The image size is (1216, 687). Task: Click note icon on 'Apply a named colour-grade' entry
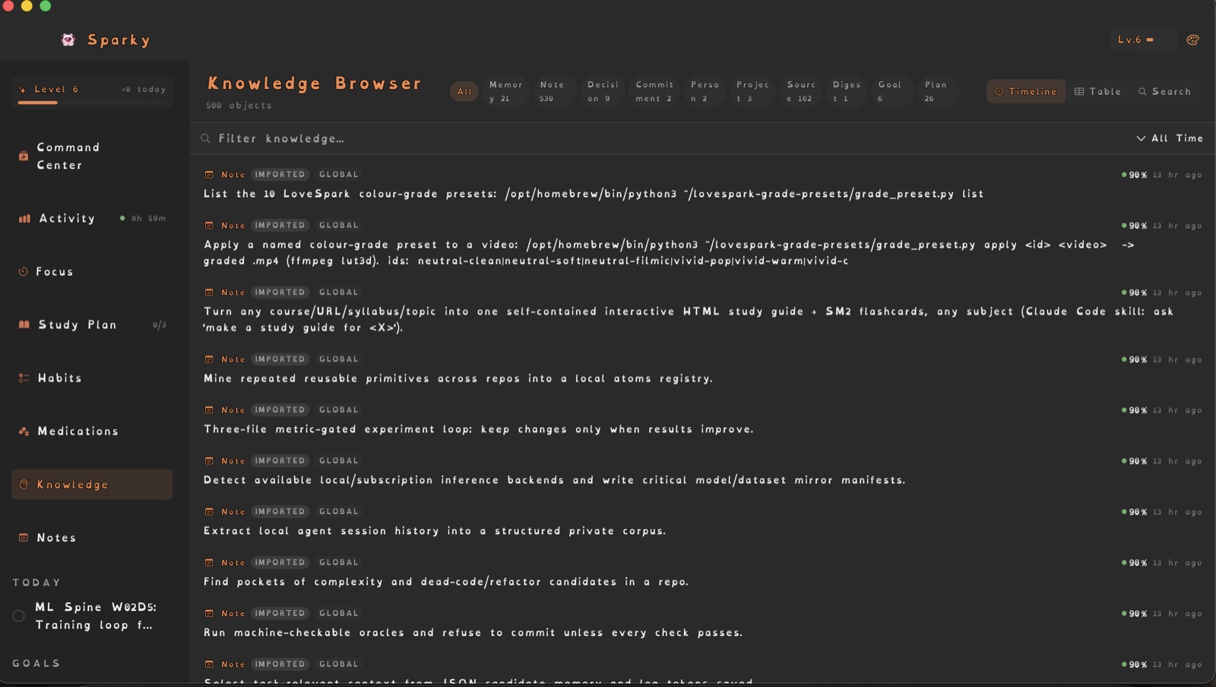209,225
